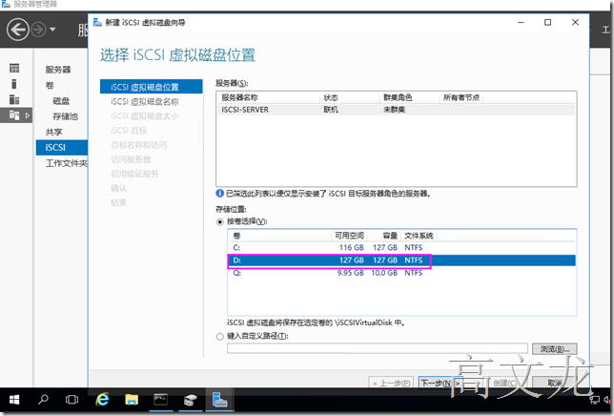614x416 pixels.
Task: Open 服务器 in the navigation pane
Action: click(58, 70)
